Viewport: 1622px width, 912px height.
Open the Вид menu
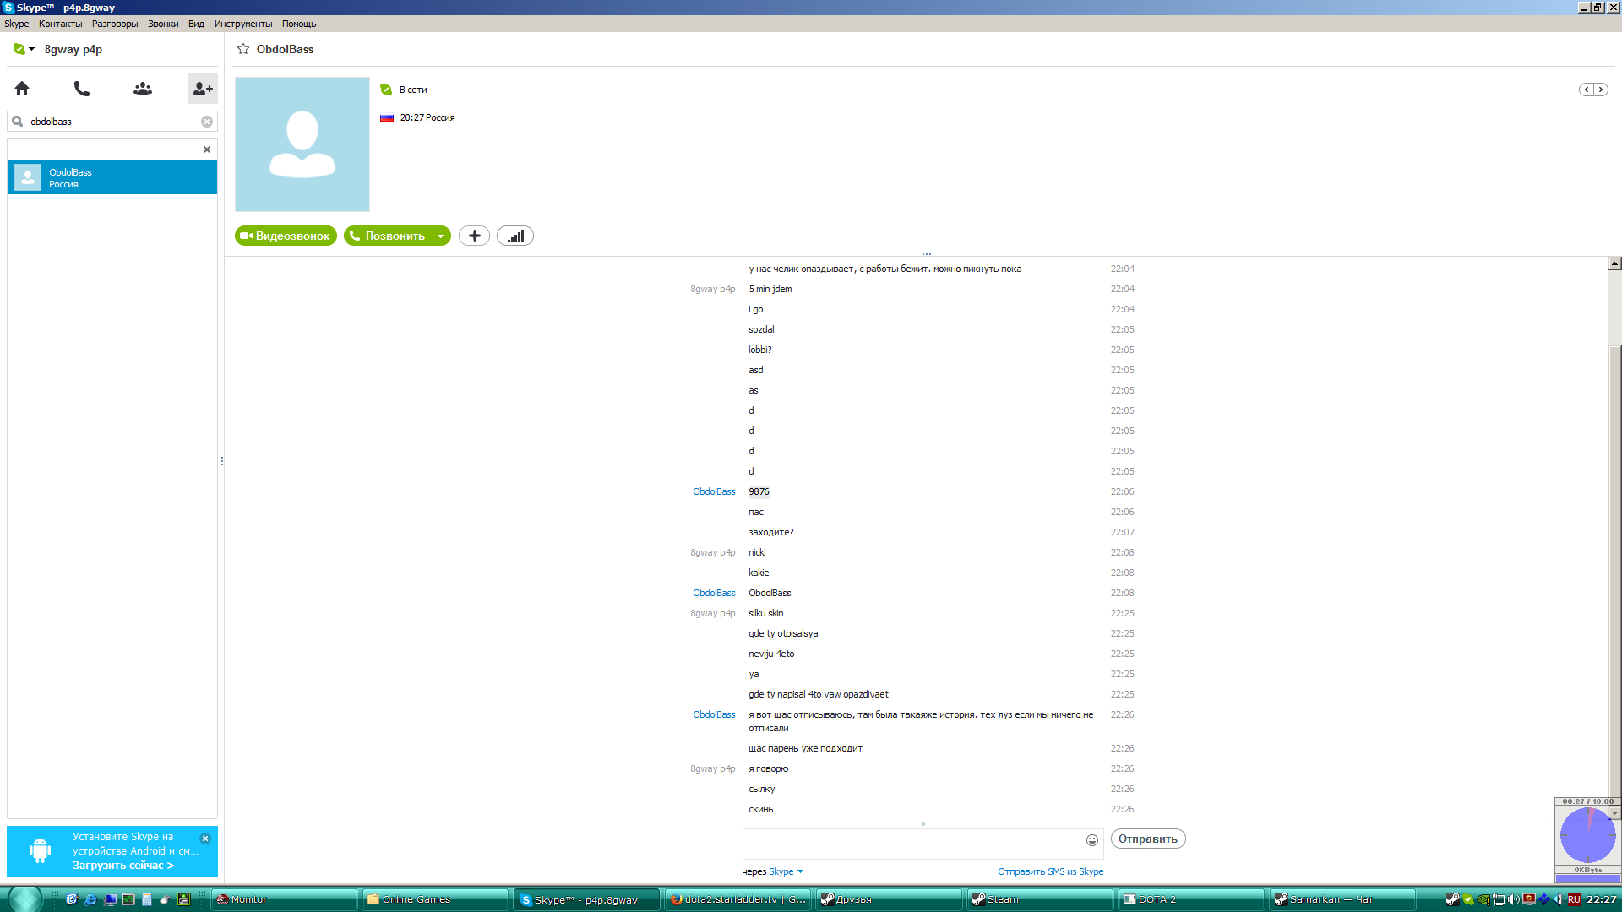(196, 24)
